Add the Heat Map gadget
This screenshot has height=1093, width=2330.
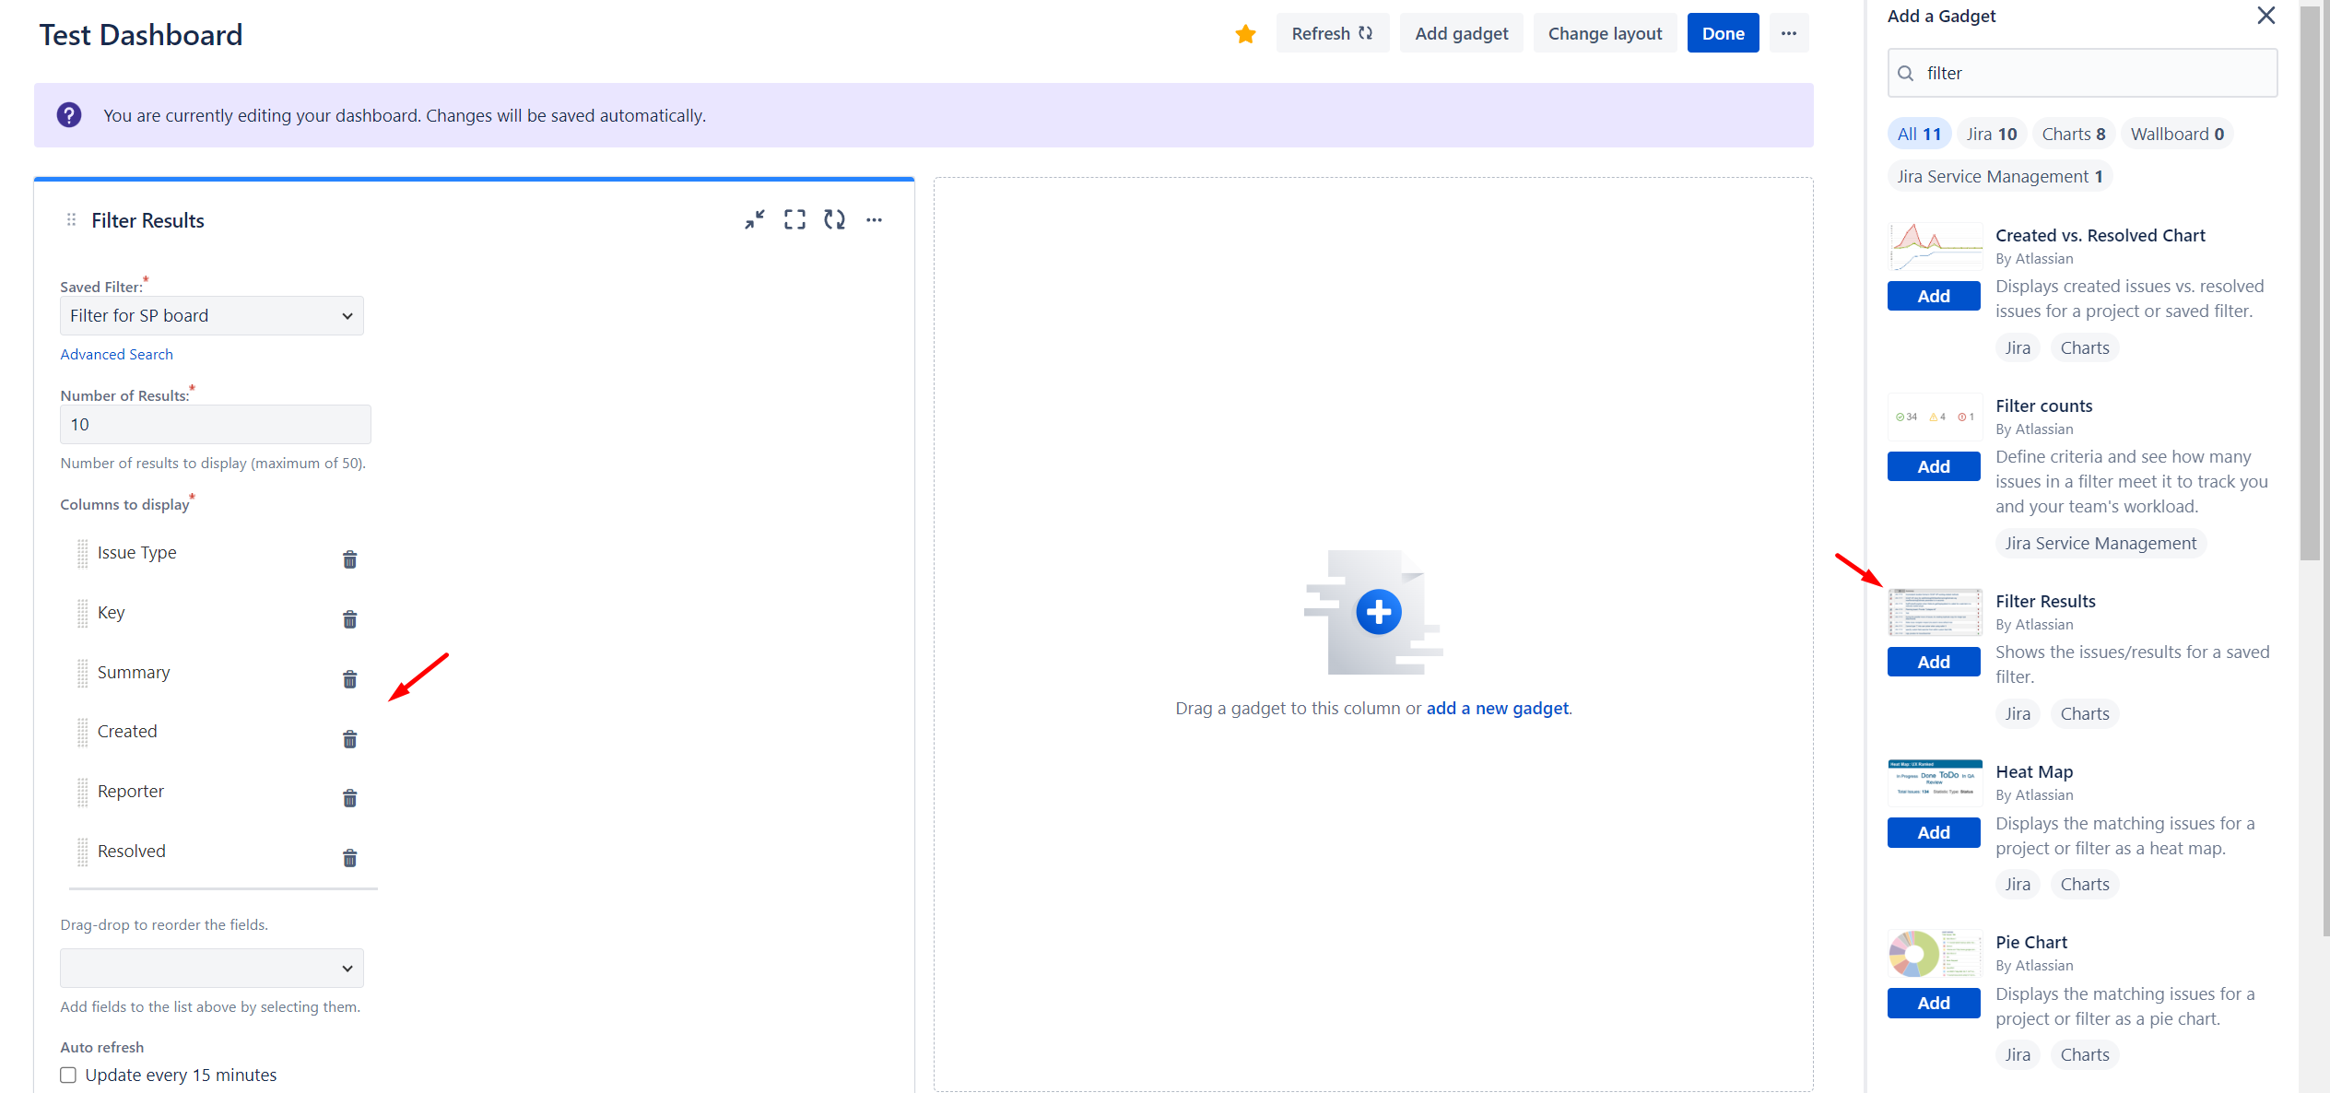click(x=1934, y=831)
